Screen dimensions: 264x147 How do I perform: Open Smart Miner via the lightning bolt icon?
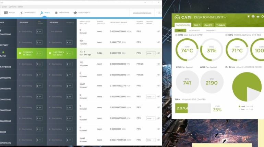[x=22, y=13]
